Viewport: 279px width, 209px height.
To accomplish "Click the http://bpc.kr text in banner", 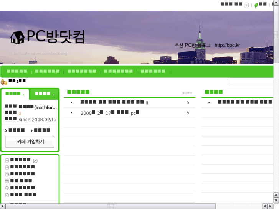I will pyautogui.click(x=227, y=45).
